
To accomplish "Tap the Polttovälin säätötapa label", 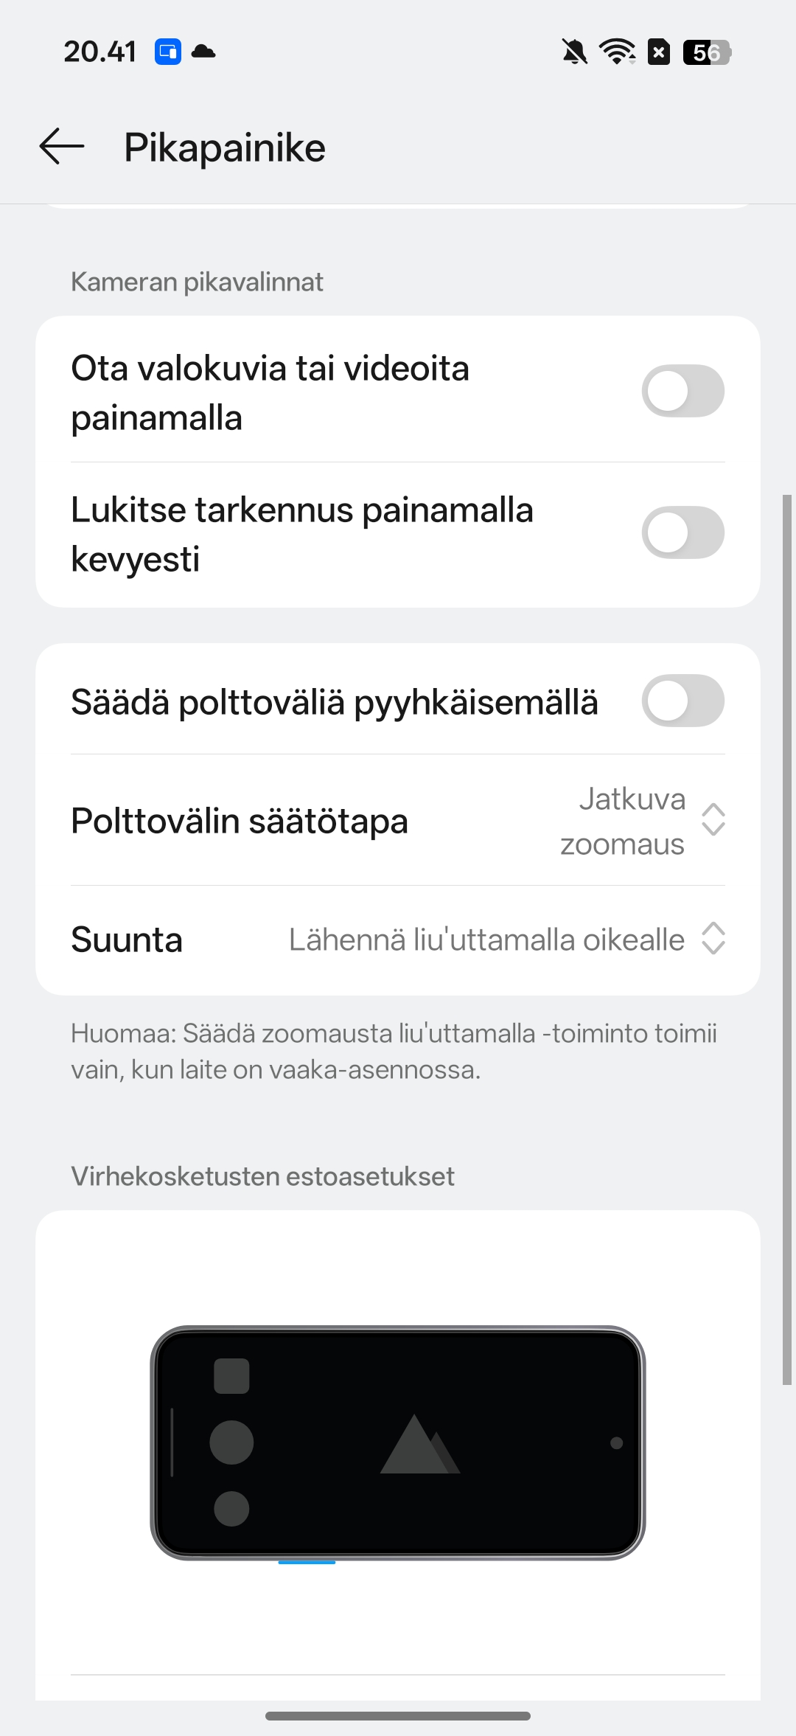I will pyautogui.click(x=240, y=821).
